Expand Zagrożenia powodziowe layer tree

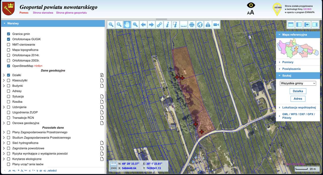pos(4,148)
